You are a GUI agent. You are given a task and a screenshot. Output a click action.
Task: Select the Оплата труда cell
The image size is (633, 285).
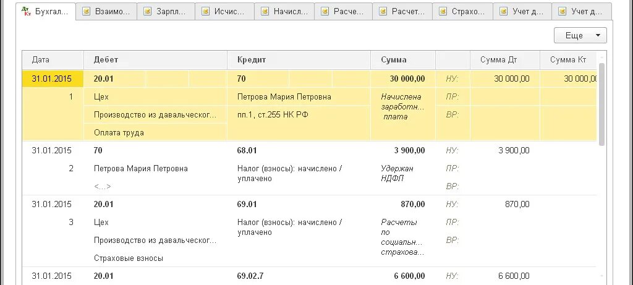point(119,132)
